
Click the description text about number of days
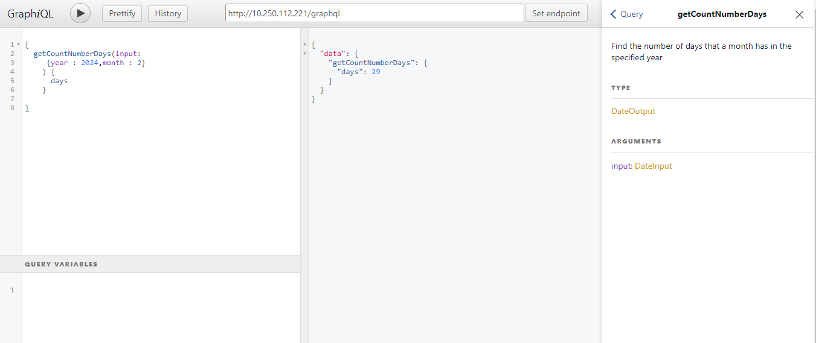[701, 52]
